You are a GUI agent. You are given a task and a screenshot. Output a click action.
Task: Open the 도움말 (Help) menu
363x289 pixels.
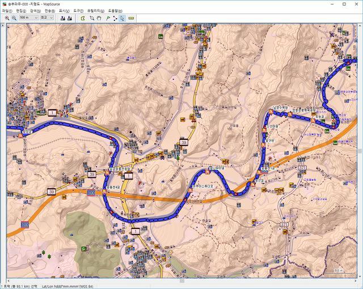point(115,11)
